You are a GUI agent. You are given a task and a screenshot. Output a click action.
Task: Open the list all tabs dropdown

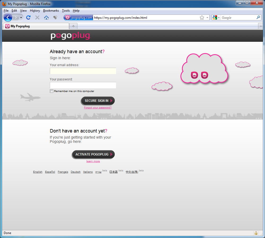[260, 26]
